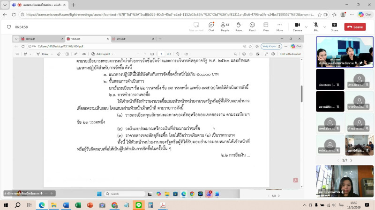
Task: Click Edit with Acrobat in PDF toolbar
Action: point(290,54)
